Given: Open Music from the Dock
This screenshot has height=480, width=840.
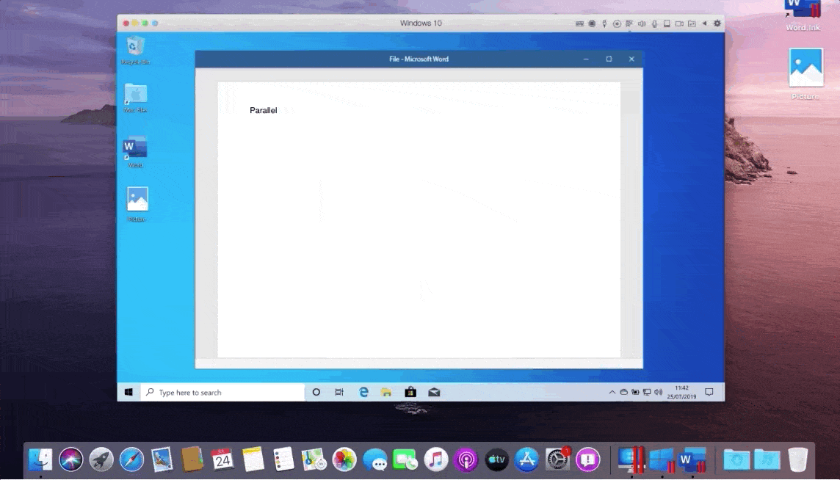Looking at the screenshot, I should (436, 459).
